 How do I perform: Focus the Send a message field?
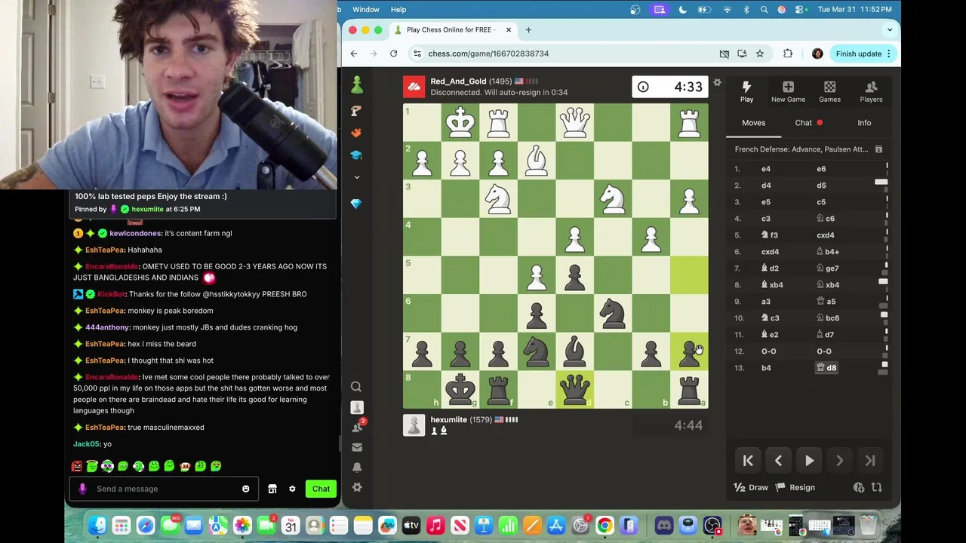(165, 489)
